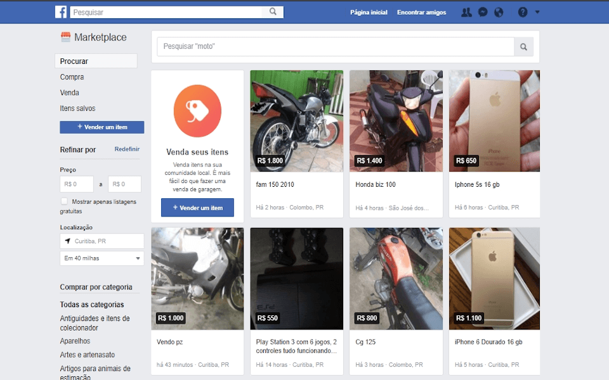
Task: Click the R$ 800 price tag
Action: coord(367,318)
